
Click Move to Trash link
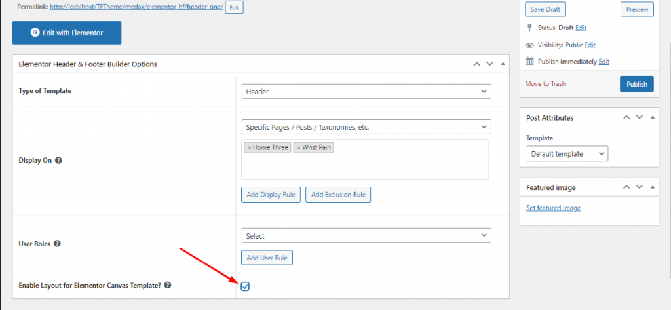point(545,84)
